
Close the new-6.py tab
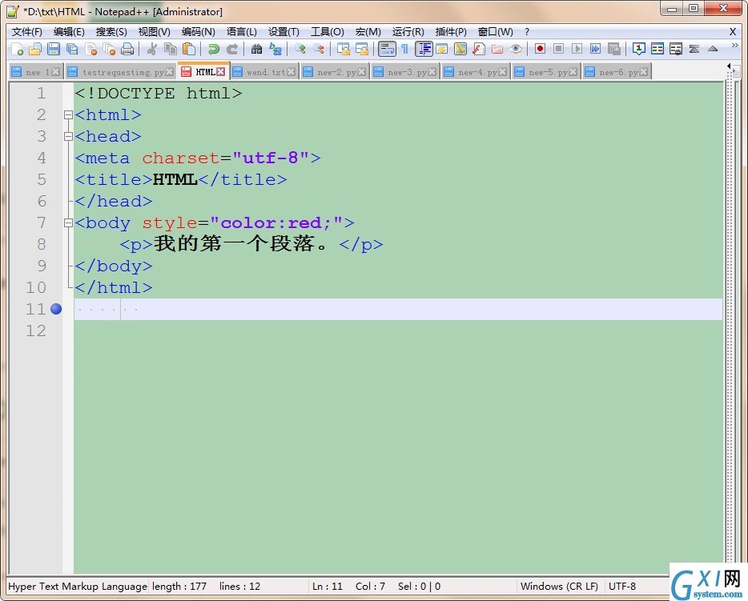pos(644,72)
